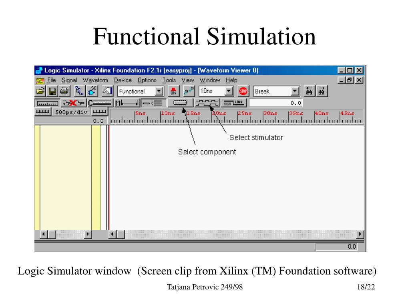Click the Select component chip icon

180,103
